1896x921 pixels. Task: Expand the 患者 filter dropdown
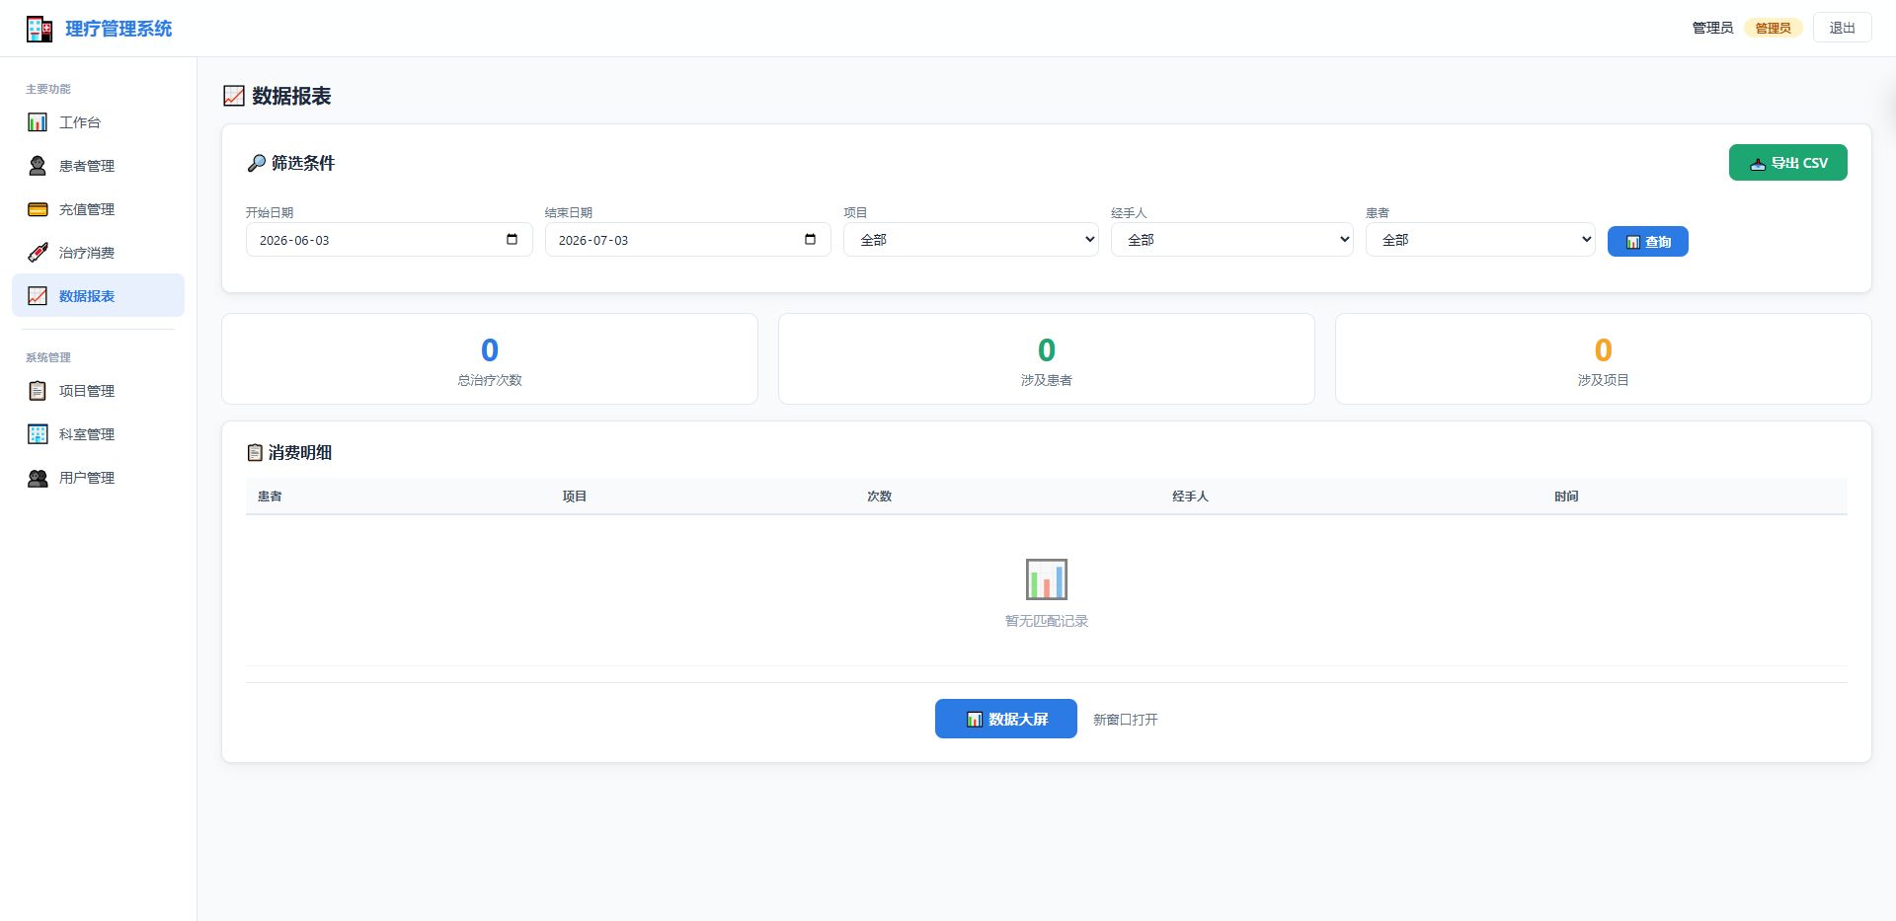[1480, 240]
